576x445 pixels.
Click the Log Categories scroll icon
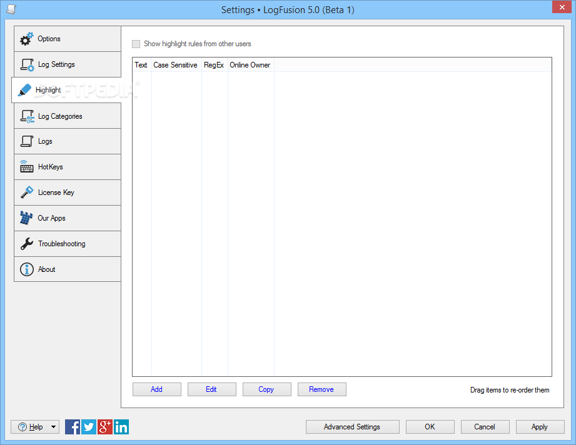(27, 116)
